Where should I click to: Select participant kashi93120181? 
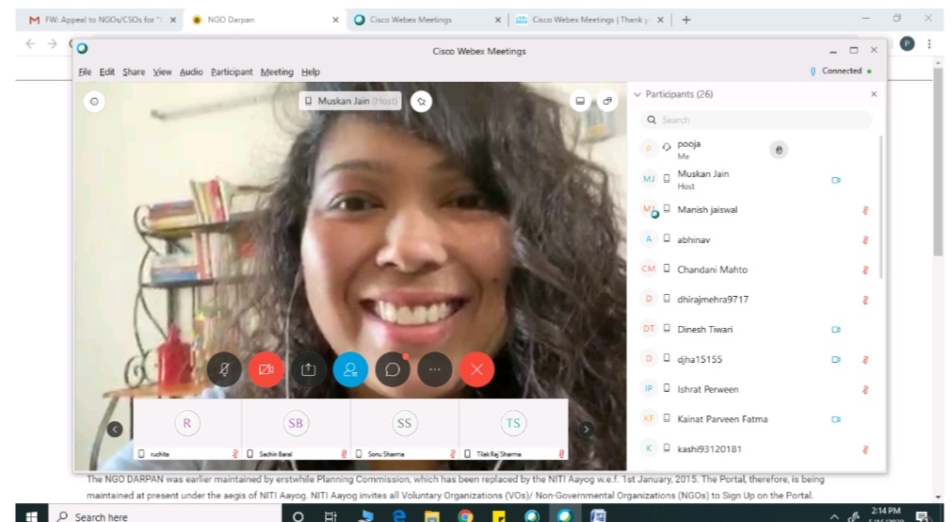pyautogui.click(x=756, y=449)
